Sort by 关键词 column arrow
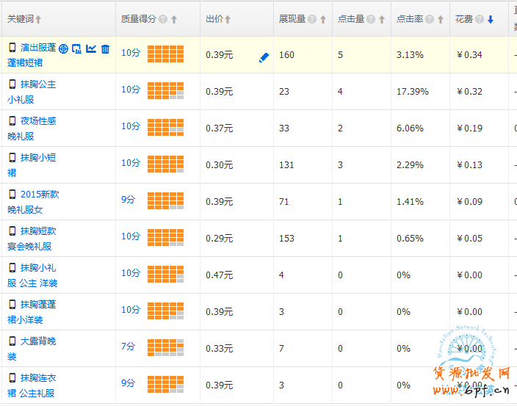This screenshot has width=517, height=406. click(x=38, y=20)
